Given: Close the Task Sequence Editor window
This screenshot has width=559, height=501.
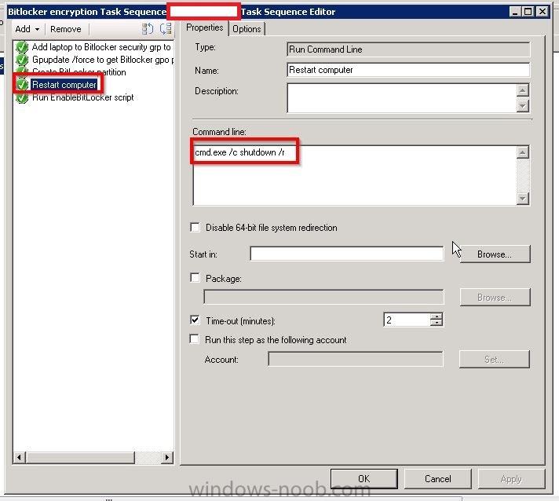Looking at the screenshot, I should 543,12.
